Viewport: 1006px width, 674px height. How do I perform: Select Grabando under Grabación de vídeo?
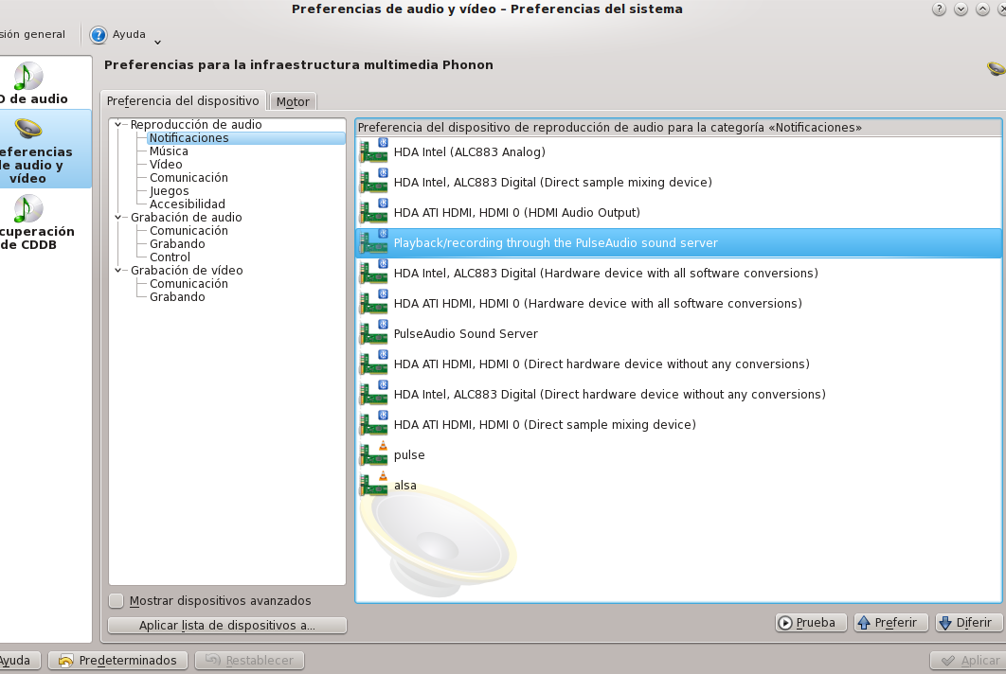tap(177, 297)
